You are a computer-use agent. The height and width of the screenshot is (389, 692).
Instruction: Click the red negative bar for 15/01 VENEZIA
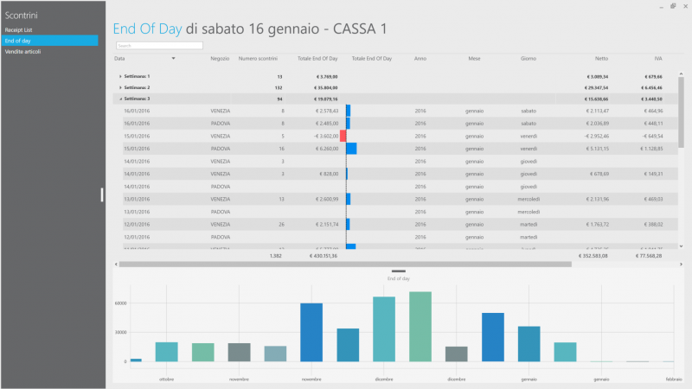tap(343, 136)
